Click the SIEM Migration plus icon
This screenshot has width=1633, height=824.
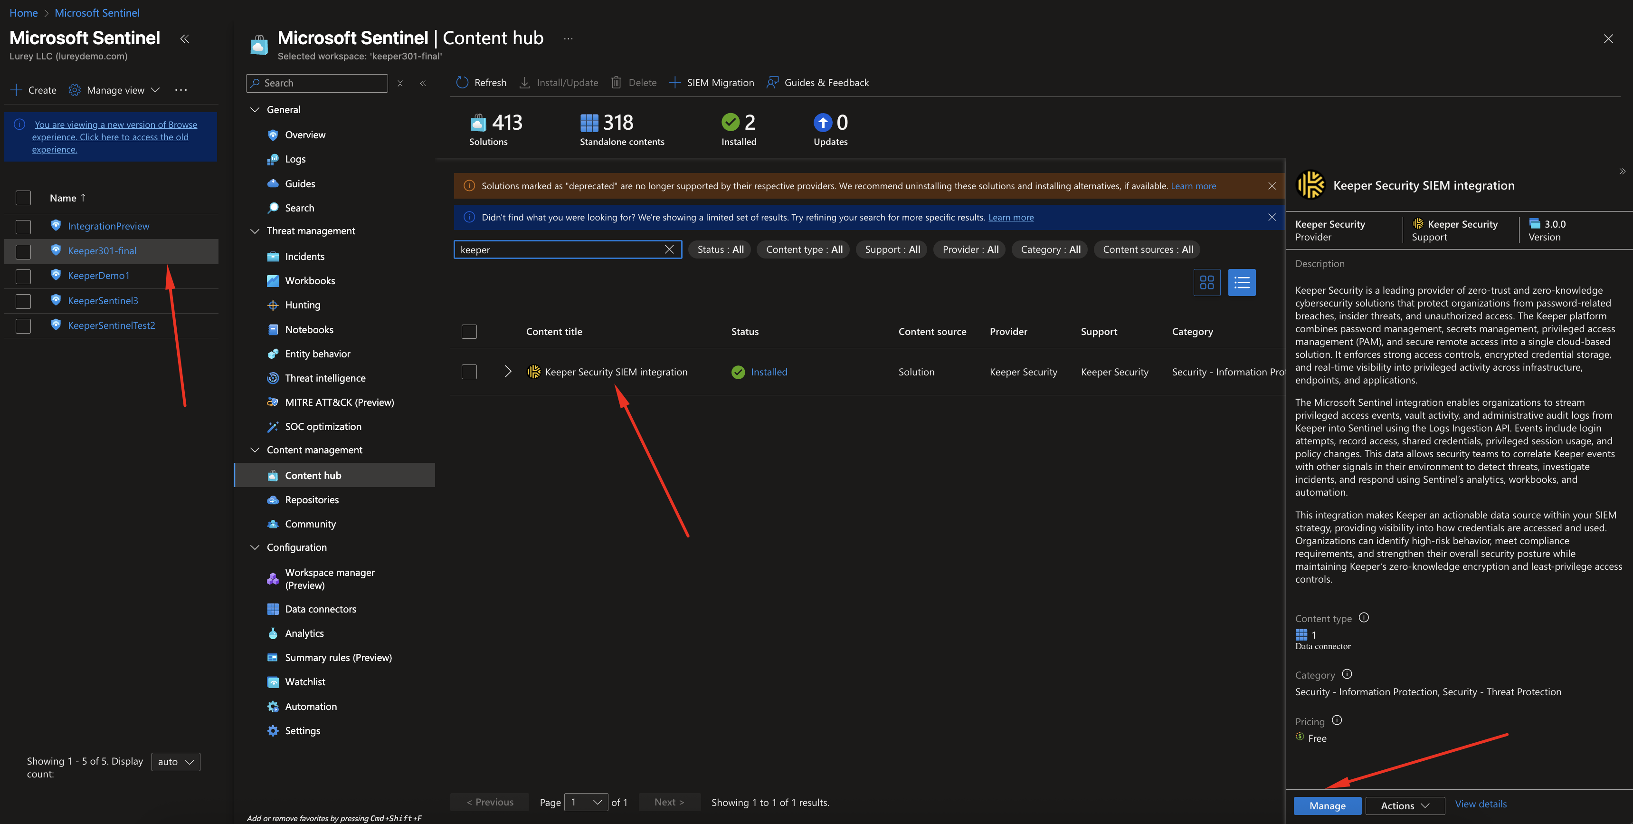pyautogui.click(x=675, y=83)
